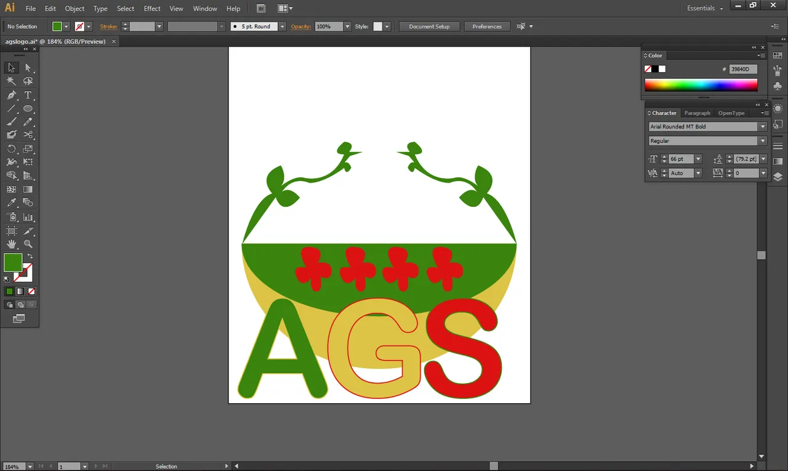Set paint mode to Gradient
The width and height of the screenshot is (788, 471).
click(x=20, y=291)
